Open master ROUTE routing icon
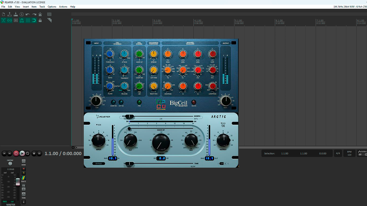 (24, 178)
